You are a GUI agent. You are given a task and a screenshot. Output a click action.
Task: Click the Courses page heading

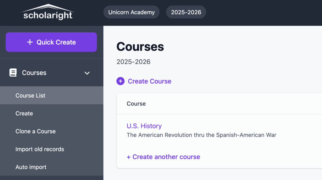140,47
